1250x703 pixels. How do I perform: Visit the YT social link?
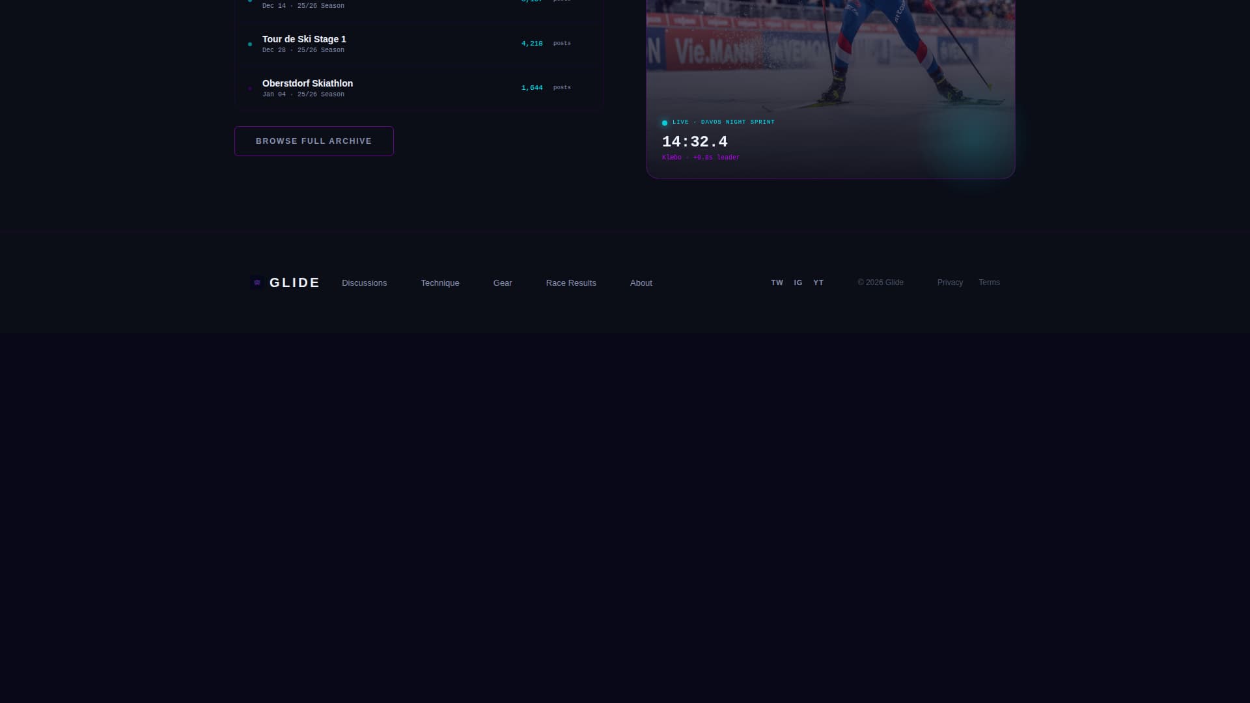[818, 283]
